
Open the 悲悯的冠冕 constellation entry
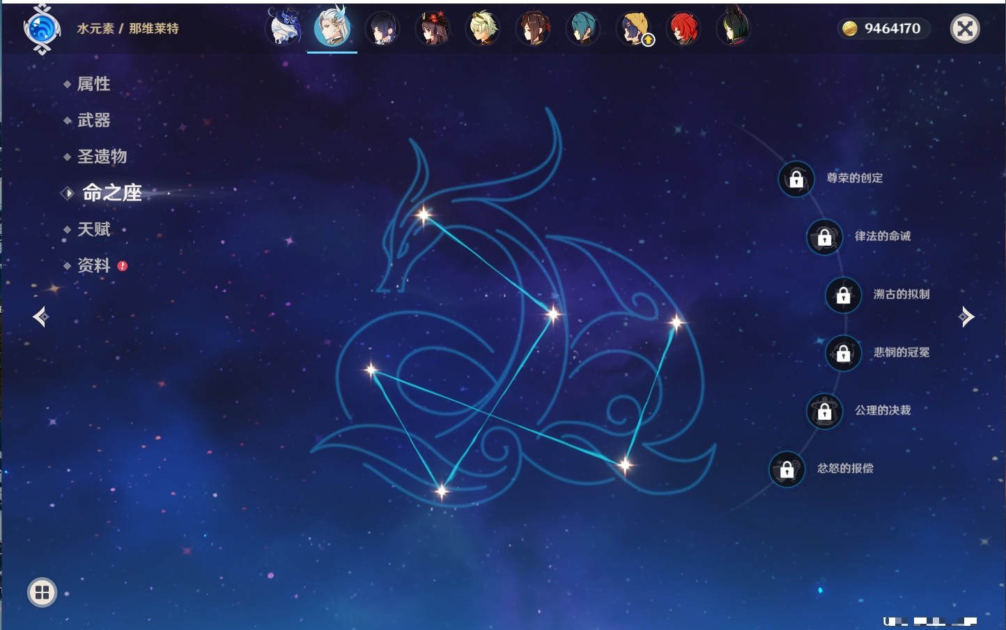[x=901, y=352]
